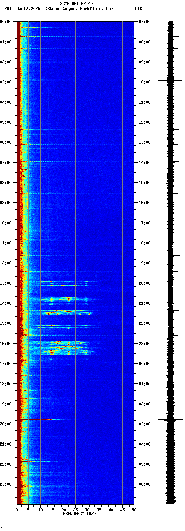Screen dimensions: 185x531
Task: Click the '00:00' PDT time label
Action: [x=6, y=22]
